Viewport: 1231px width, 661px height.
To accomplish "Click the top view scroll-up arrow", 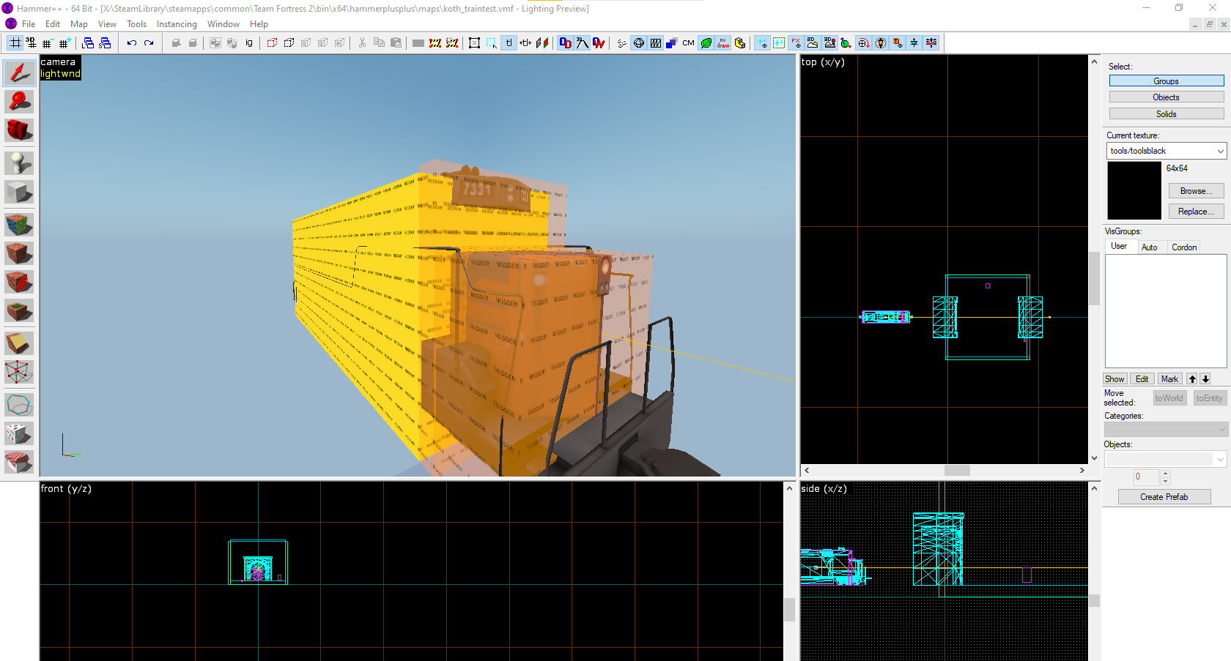I will point(1094,61).
